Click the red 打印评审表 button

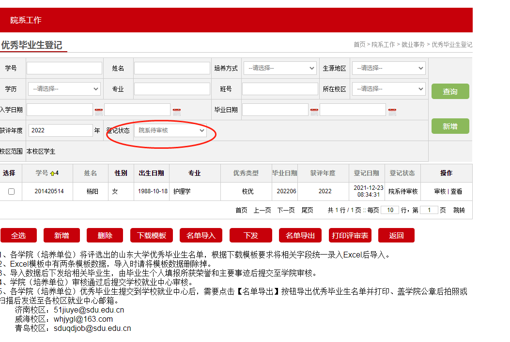(350, 236)
